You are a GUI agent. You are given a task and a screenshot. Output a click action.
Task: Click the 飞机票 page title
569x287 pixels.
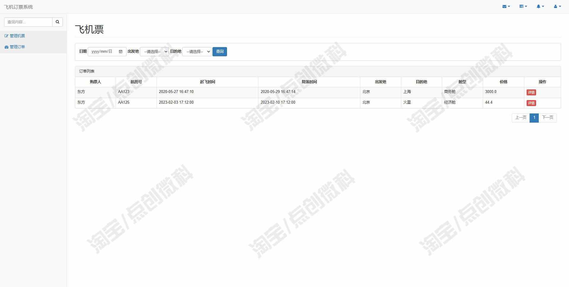point(89,29)
